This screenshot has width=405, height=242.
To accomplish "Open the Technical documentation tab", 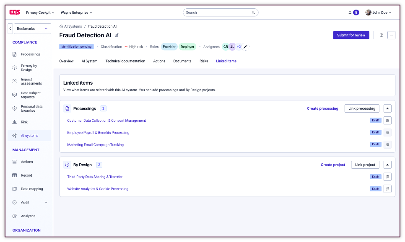I will coord(125,61).
